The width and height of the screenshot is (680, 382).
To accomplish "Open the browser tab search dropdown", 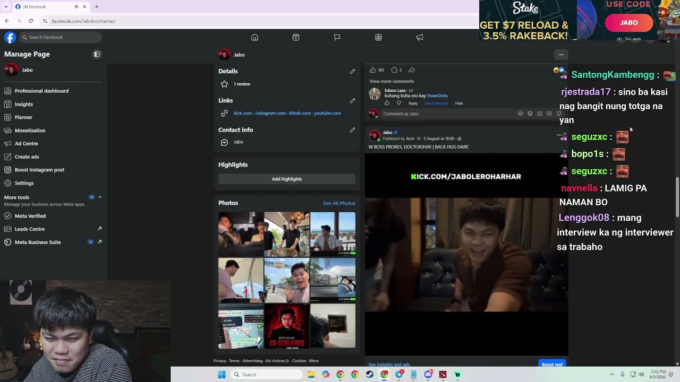I will 5,7.
